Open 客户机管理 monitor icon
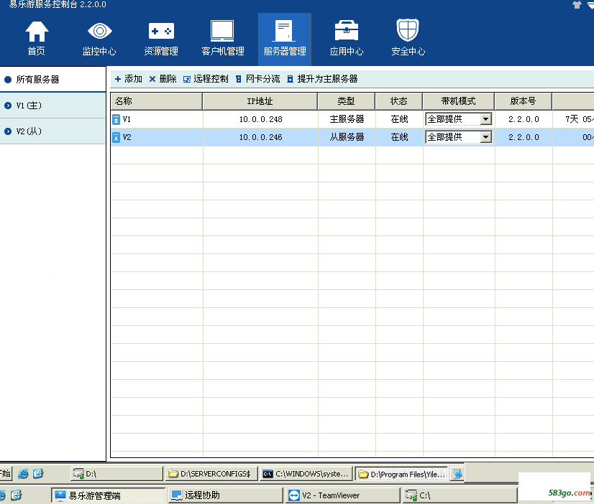The width and height of the screenshot is (594, 504). coord(222,31)
